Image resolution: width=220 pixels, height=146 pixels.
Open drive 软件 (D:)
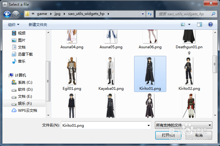(22, 89)
